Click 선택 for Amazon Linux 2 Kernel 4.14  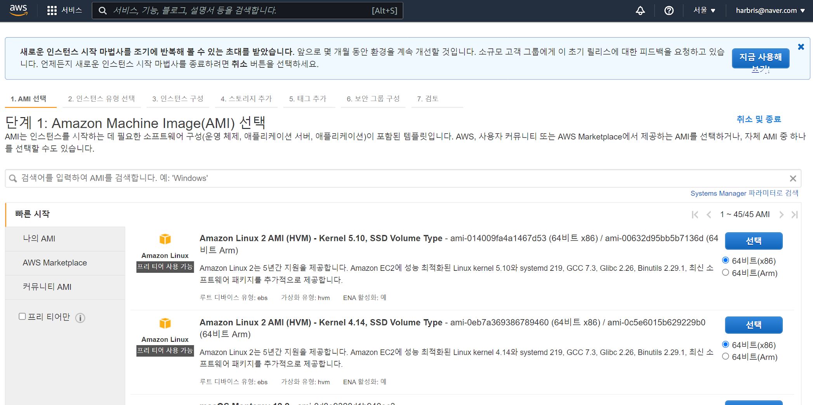[754, 325]
